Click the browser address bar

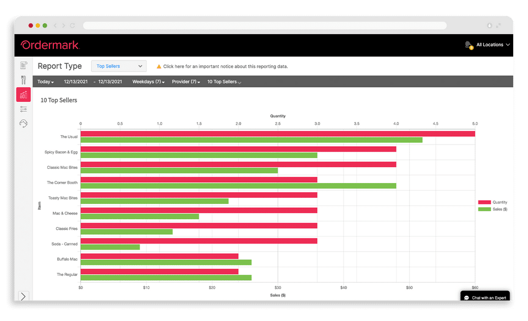pos(265,26)
